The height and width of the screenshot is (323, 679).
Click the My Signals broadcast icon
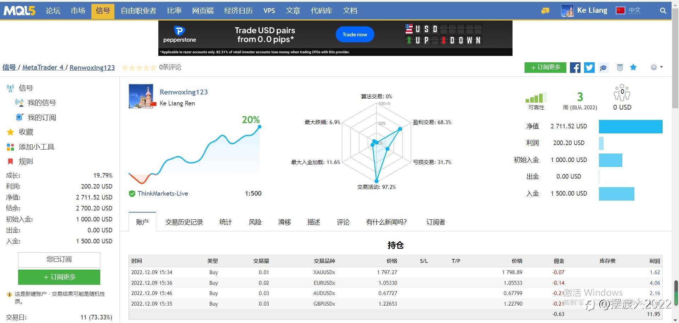click(19, 103)
